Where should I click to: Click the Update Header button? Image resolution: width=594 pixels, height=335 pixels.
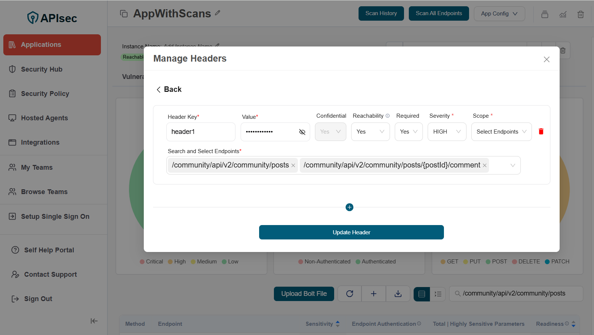pos(351,232)
